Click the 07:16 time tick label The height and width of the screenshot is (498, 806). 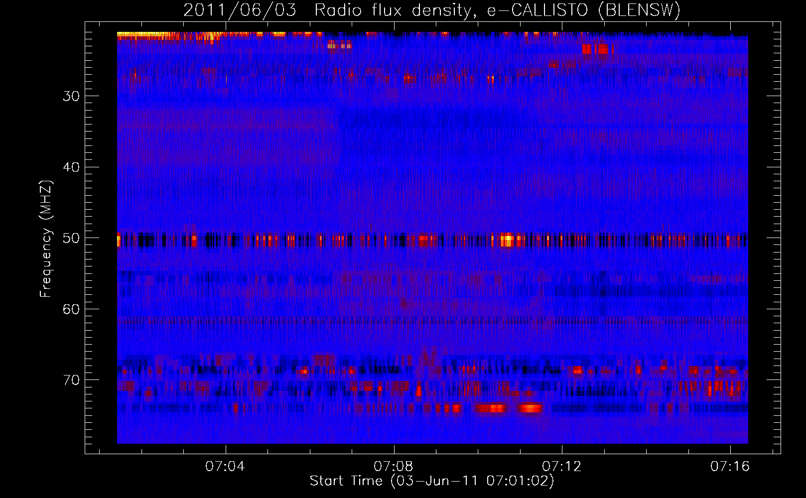(x=730, y=467)
